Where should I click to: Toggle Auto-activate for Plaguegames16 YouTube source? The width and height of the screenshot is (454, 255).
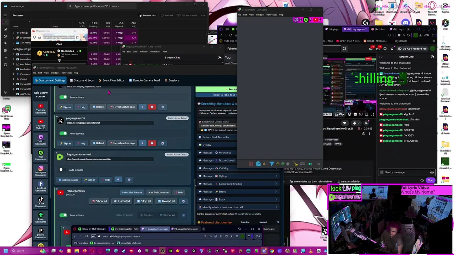point(63,215)
